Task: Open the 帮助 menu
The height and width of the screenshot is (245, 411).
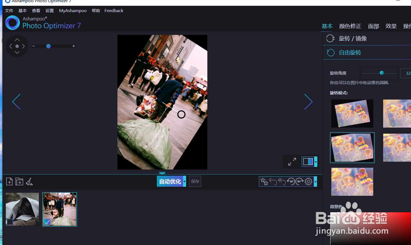Action: pyautogui.click(x=96, y=11)
